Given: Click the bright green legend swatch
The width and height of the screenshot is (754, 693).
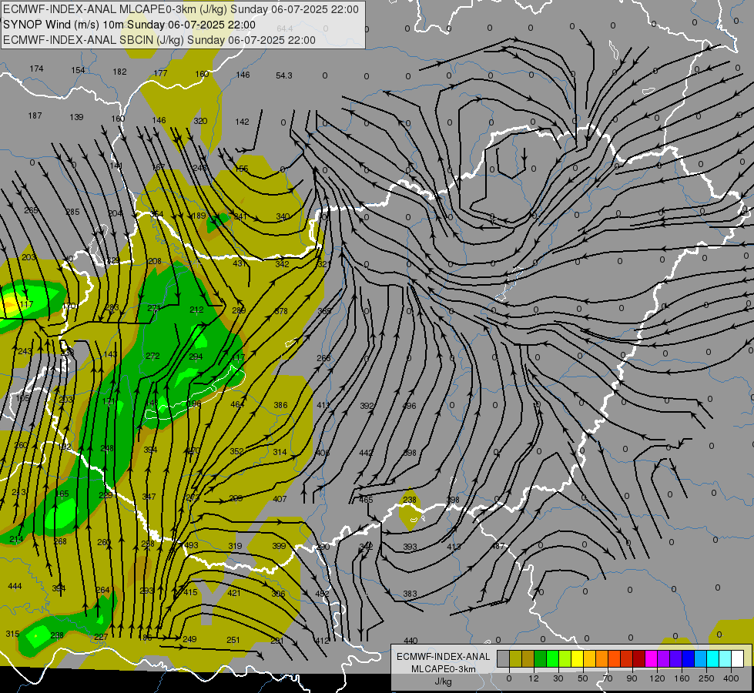Looking at the screenshot, I should pyautogui.click(x=553, y=658).
